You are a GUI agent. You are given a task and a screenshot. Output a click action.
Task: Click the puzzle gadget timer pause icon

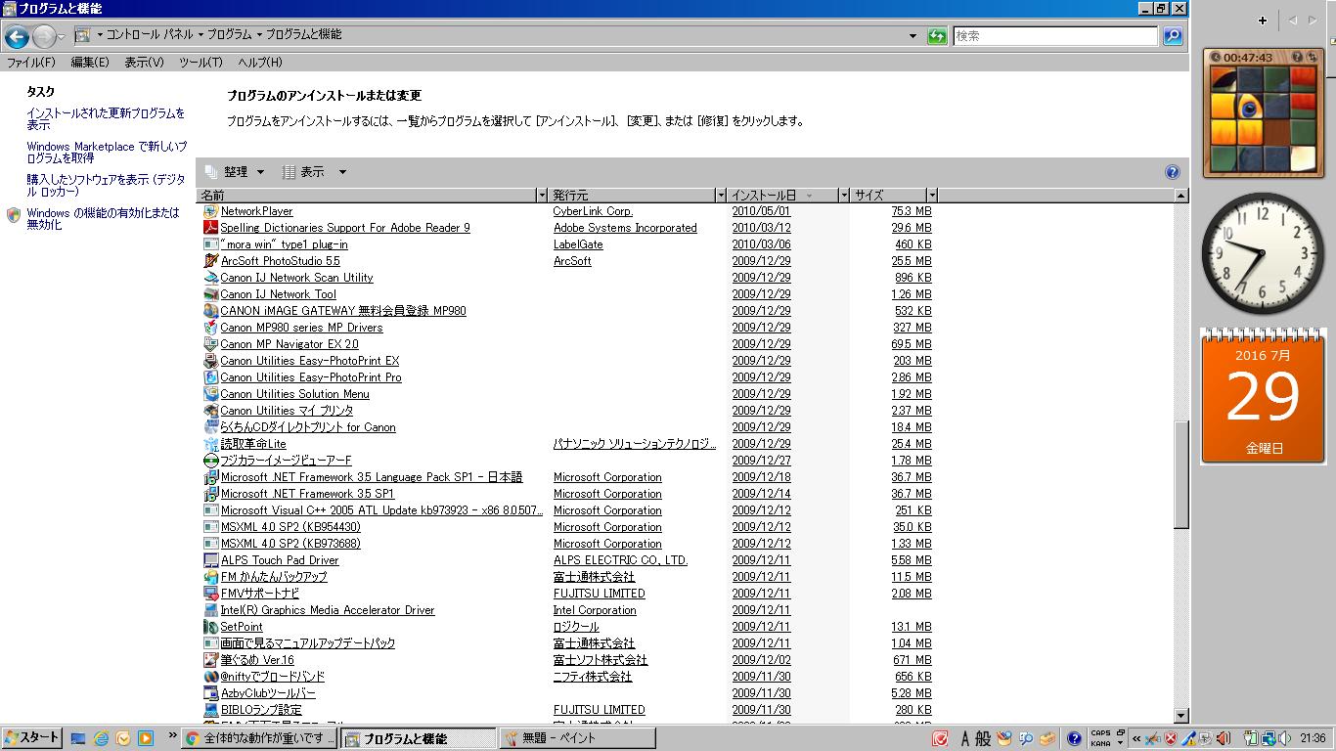(x=1216, y=58)
